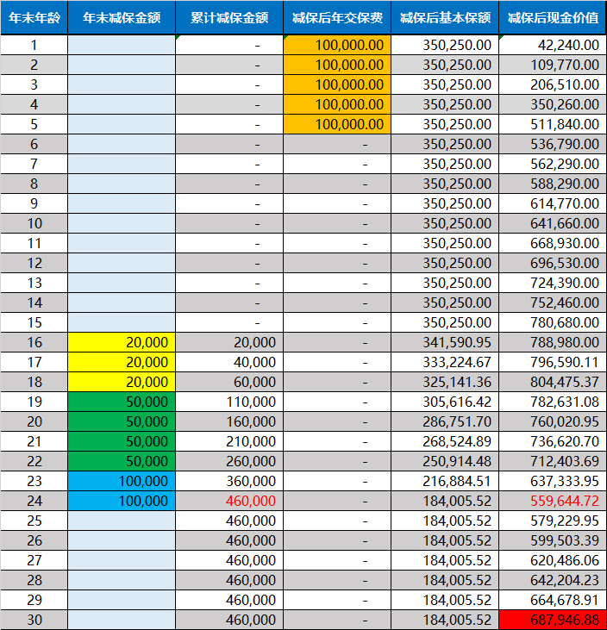Click cumulative reduction cell 360,000

coord(229,481)
